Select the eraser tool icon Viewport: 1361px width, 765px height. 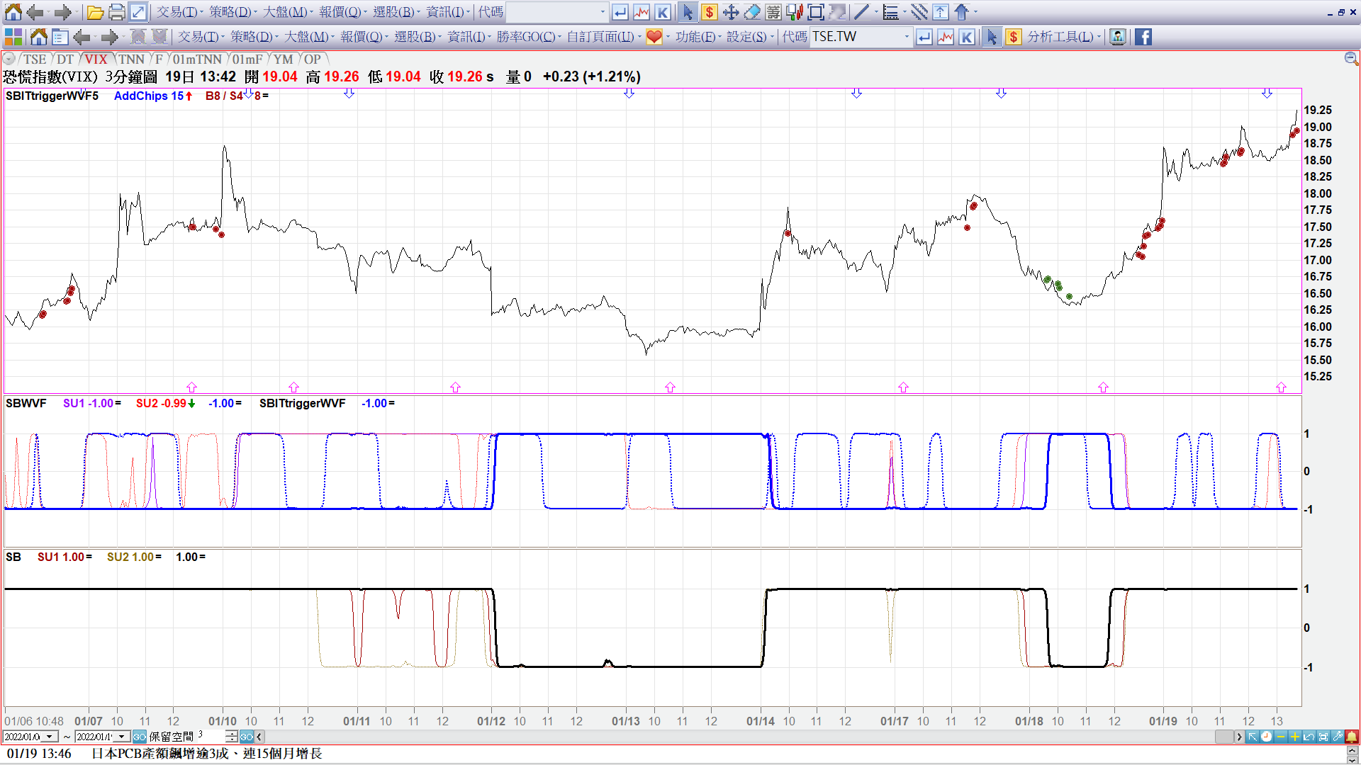(x=752, y=12)
